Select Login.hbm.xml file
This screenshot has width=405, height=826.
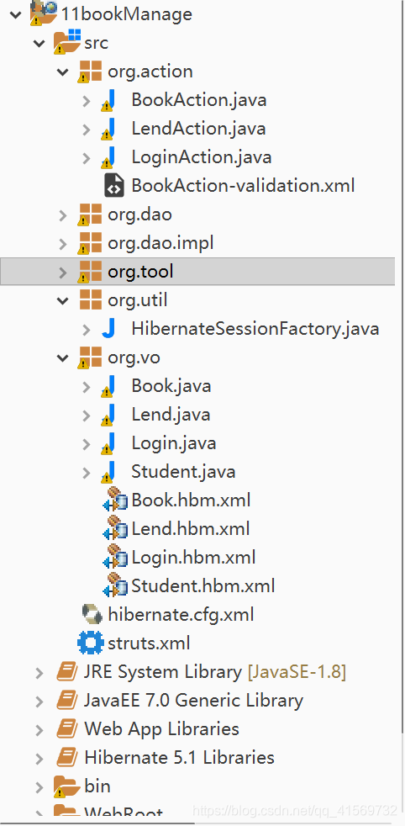point(193,558)
